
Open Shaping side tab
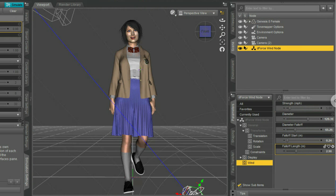tap(233, 137)
